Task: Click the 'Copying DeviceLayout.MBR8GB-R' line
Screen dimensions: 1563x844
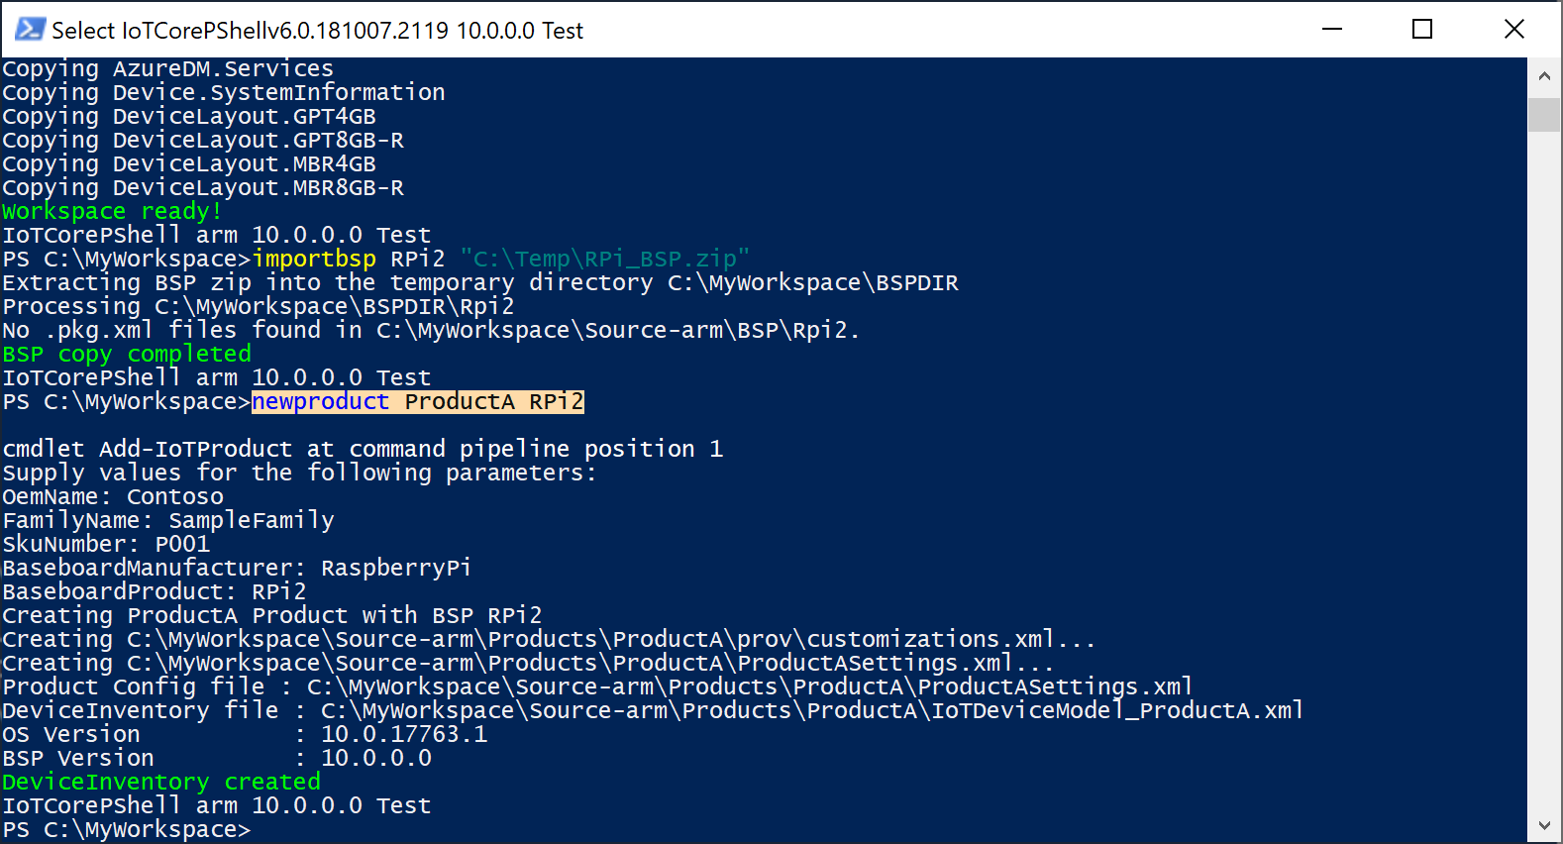Action: point(203,187)
